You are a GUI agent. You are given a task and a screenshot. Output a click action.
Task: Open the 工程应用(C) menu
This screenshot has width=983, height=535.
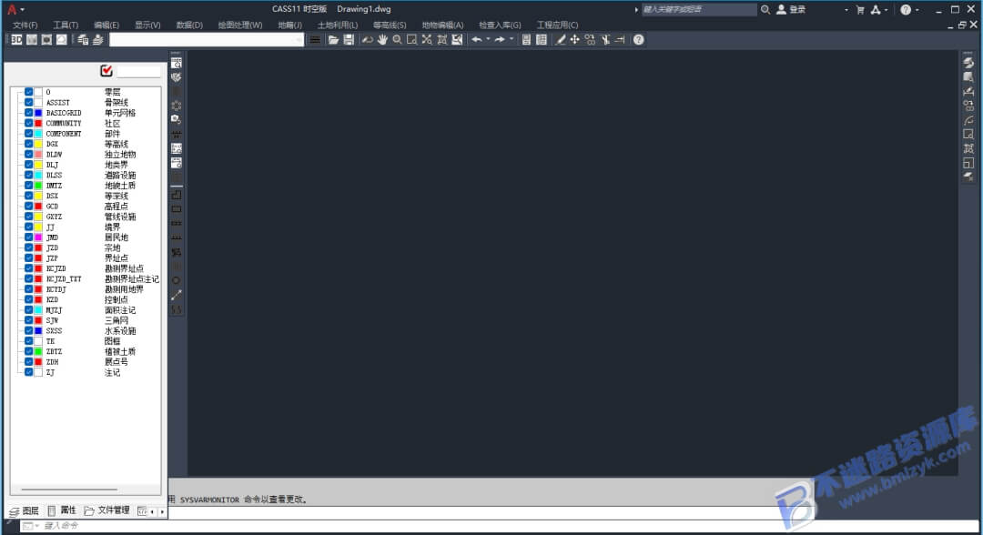pos(557,25)
